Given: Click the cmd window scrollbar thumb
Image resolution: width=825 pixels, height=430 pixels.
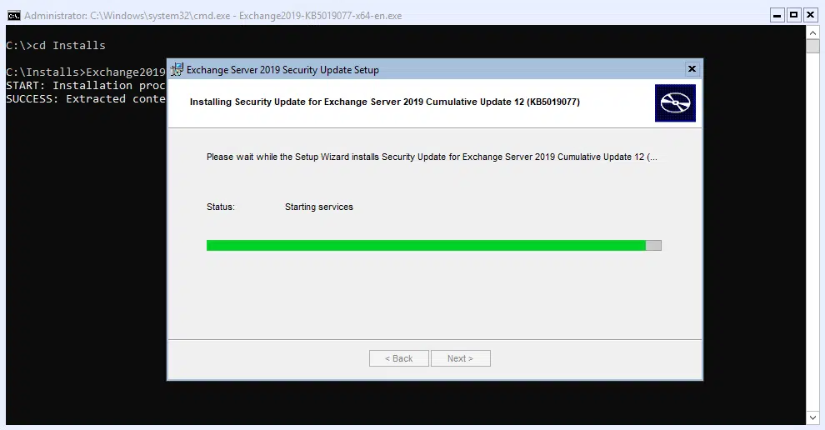Looking at the screenshot, I should click(x=812, y=47).
